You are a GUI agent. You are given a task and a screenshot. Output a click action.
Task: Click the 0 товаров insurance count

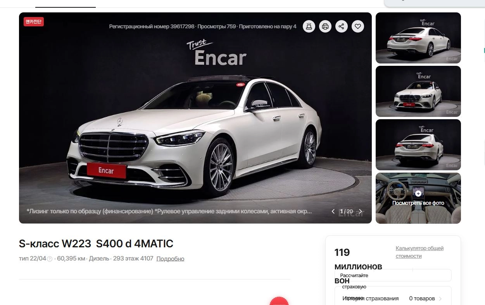pos(422,299)
